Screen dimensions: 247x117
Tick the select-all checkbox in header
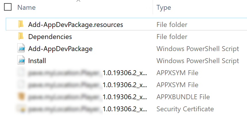pyautogui.click(x=8, y=7)
